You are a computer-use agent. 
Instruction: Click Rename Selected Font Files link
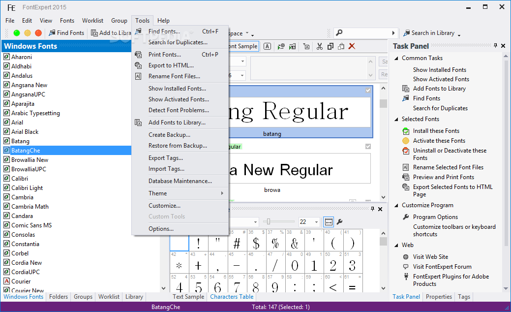click(448, 167)
